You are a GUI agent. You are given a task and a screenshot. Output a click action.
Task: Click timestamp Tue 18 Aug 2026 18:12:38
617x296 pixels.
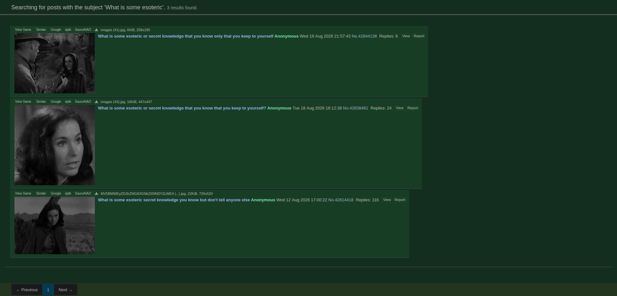click(x=317, y=108)
